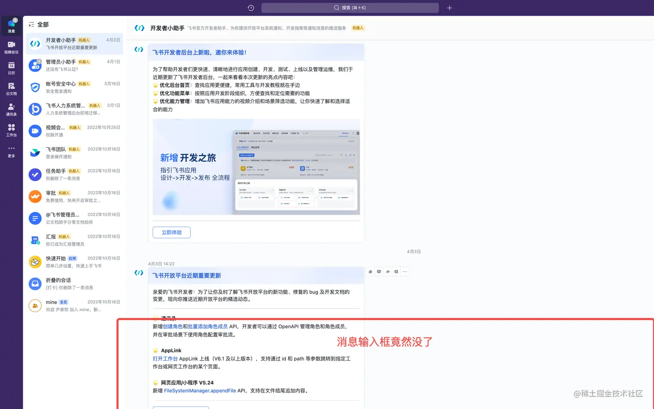Screen dimensions: 654x409
Task: Click the 立即体验 button
Action: [x=172, y=232]
